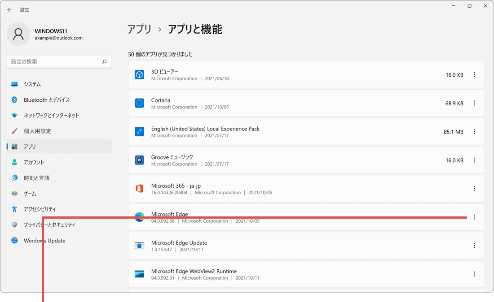Open the options menu for Cortana

474,103
